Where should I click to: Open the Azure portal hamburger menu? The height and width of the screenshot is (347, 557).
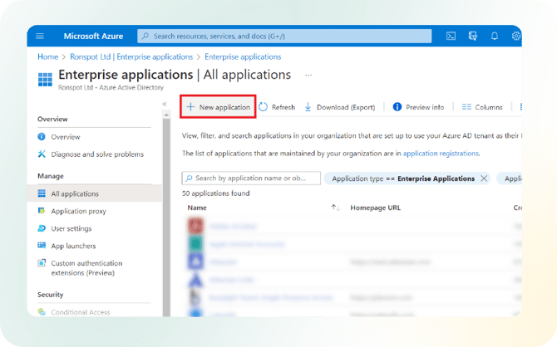pos(40,36)
